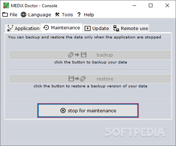Open the File menu

pyautogui.click(x=10, y=15)
